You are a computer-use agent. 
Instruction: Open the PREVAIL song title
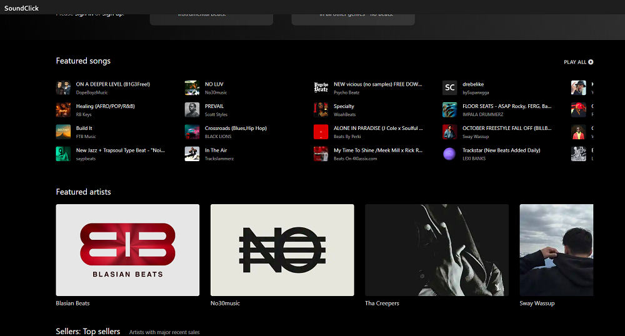(x=214, y=106)
